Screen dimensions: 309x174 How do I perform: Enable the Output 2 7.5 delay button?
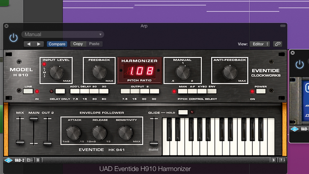click(x=125, y=91)
